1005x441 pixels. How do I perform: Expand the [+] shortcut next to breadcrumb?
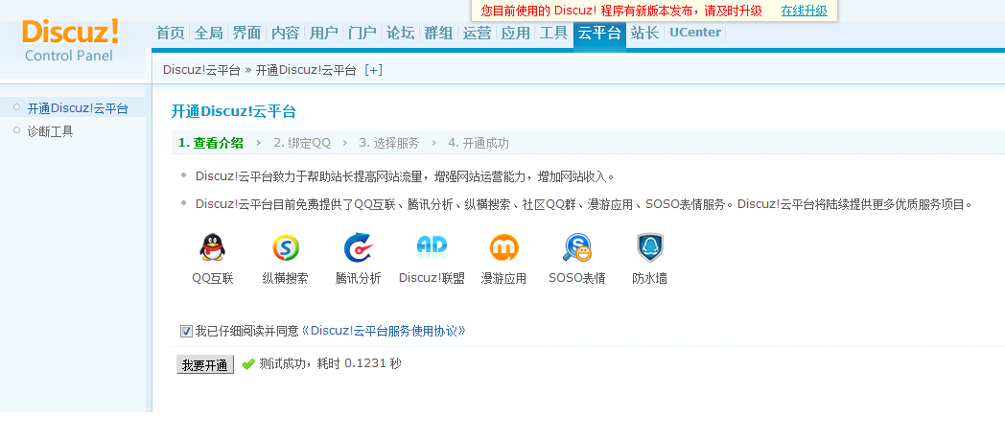click(x=373, y=70)
